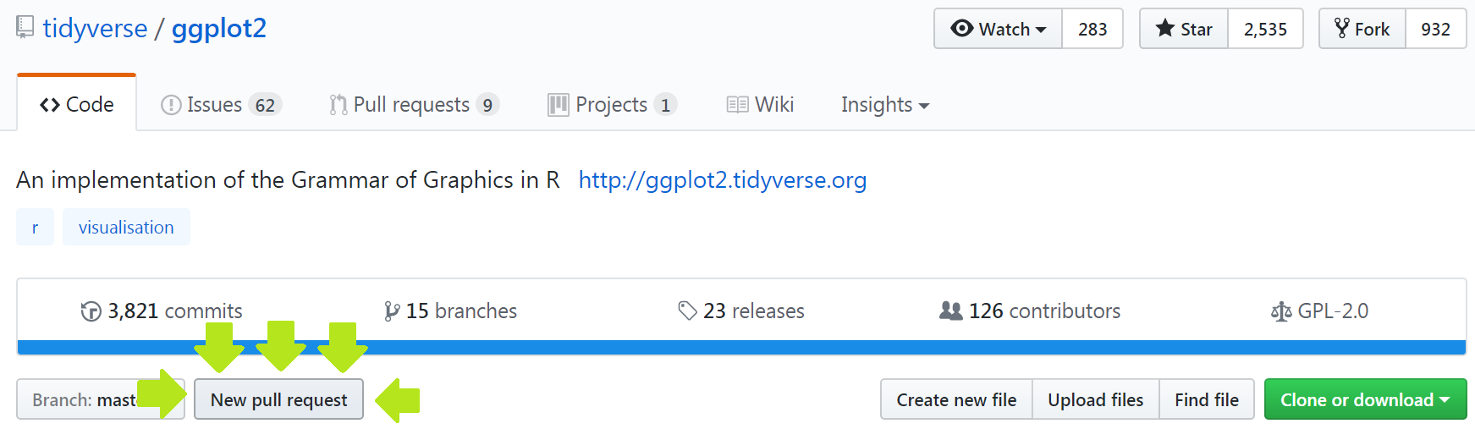Star the ggplot2 repository

click(x=1184, y=29)
